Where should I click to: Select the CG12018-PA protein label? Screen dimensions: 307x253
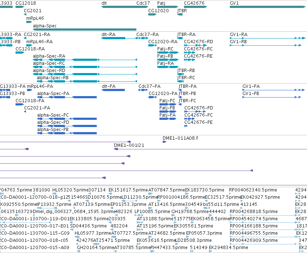[x=30, y=101]
